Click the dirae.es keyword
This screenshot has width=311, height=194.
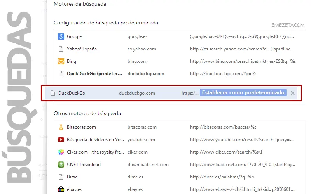coord(135,177)
